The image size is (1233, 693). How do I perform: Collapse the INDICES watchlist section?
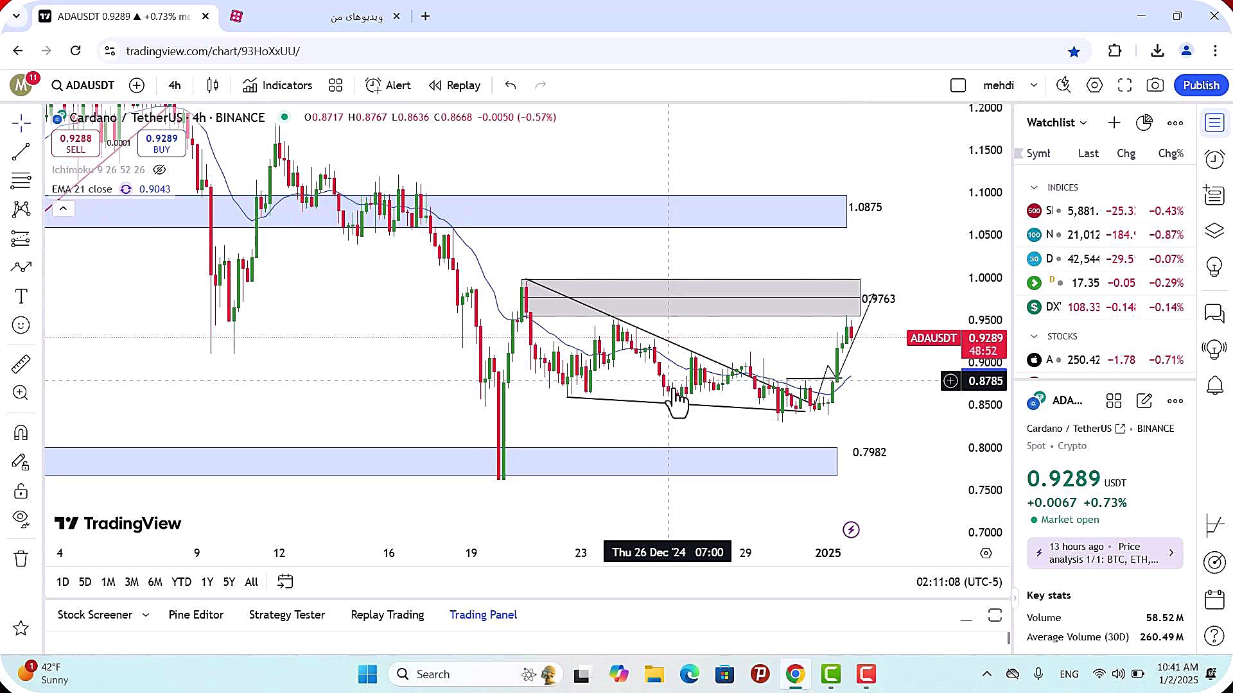coord(1034,187)
